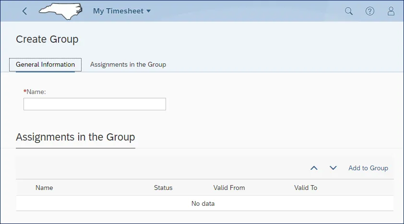Move assignment up with the up chevron

tap(314, 168)
